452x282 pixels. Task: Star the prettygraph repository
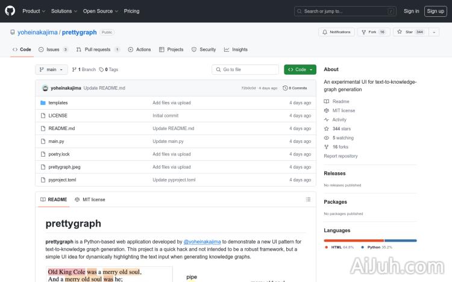410,32
